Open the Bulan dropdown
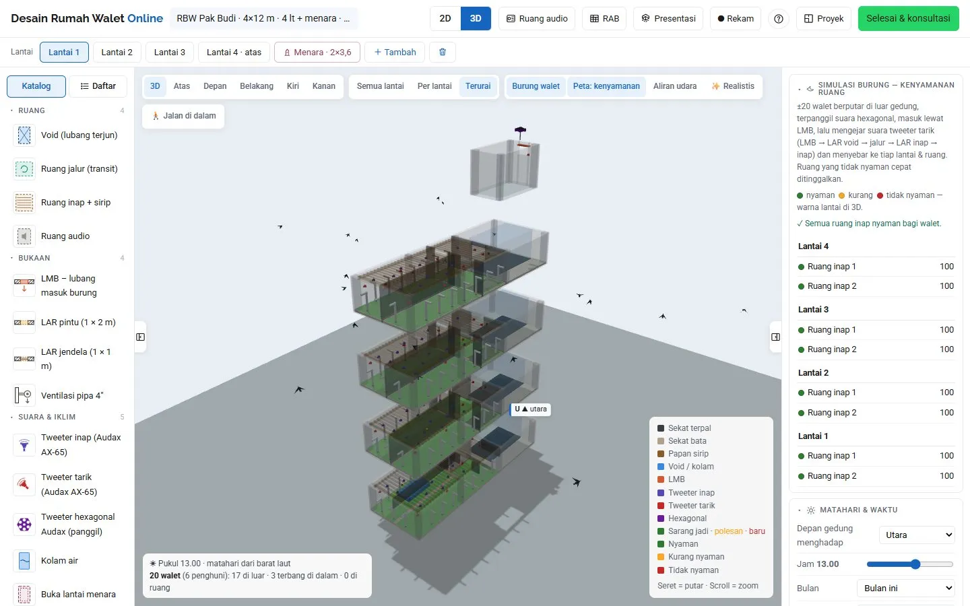The width and height of the screenshot is (970, 606). click(x=906, y=588)
